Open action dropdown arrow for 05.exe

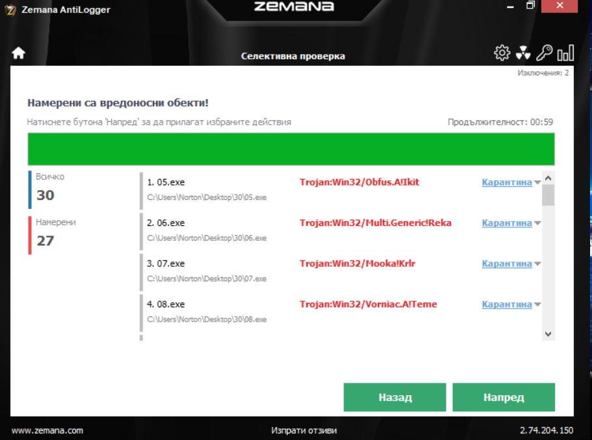pyautogui.click(x=537, y=182)
